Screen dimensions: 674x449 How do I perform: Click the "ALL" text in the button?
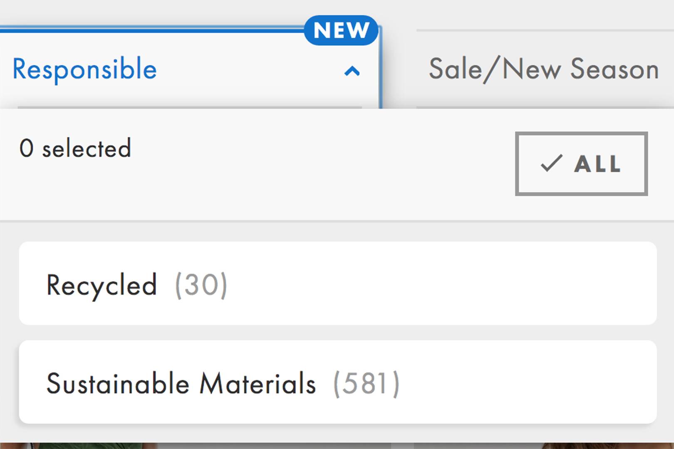597,164
